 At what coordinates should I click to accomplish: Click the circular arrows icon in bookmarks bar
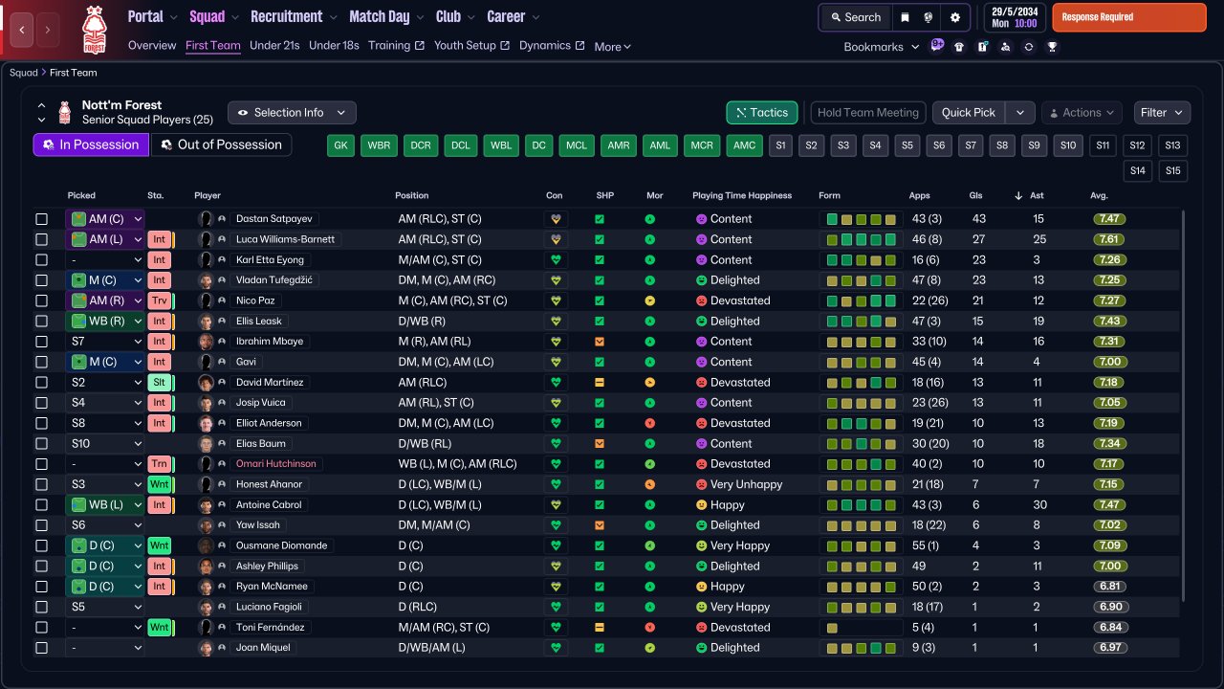(x=1028, y=46)
